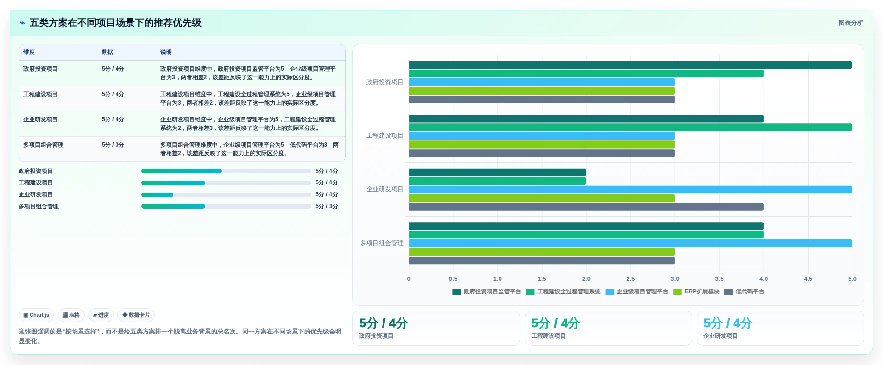Toggle the 工程建设全过程管理系统 legend item
Screen dimensions: 883x365
point(563,291)
